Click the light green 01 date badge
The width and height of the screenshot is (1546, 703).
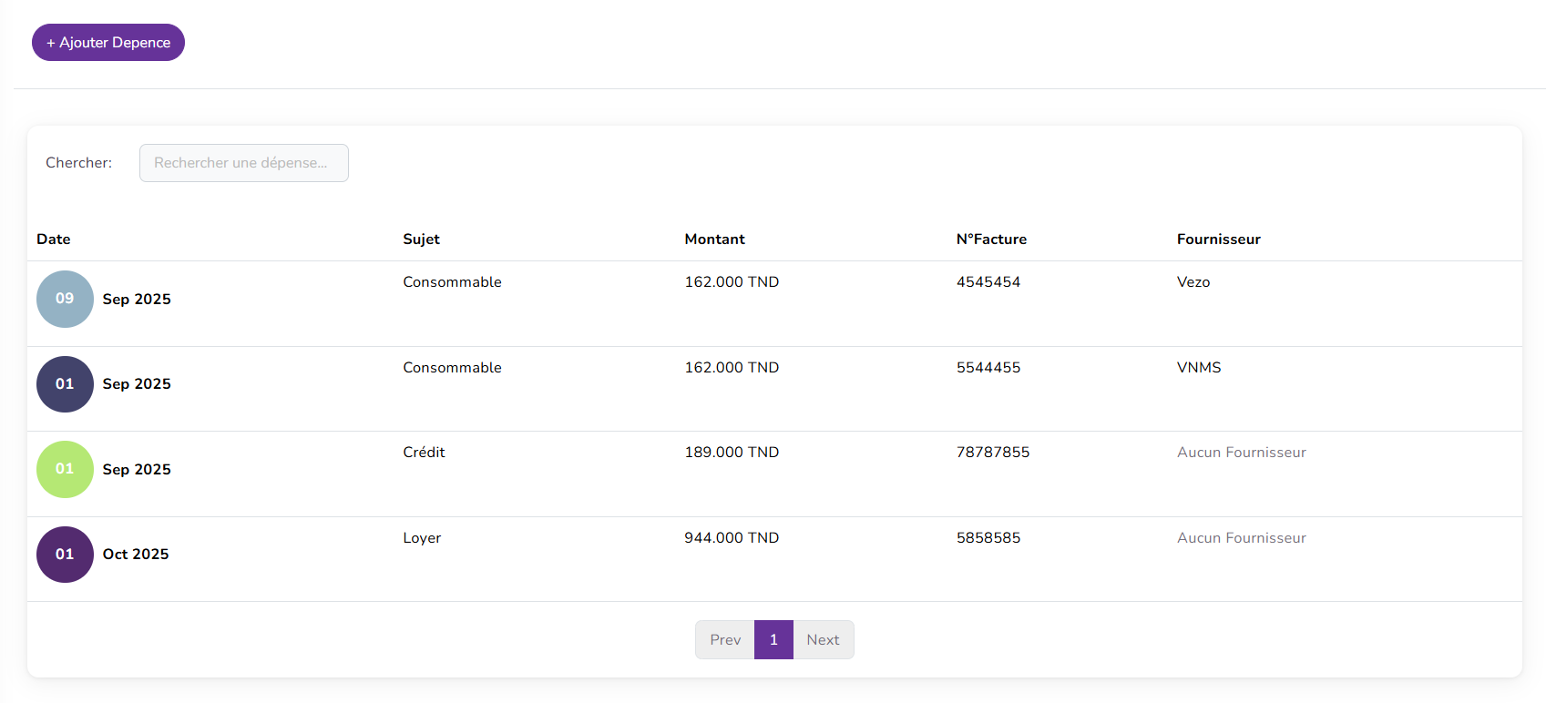[65, 469]
